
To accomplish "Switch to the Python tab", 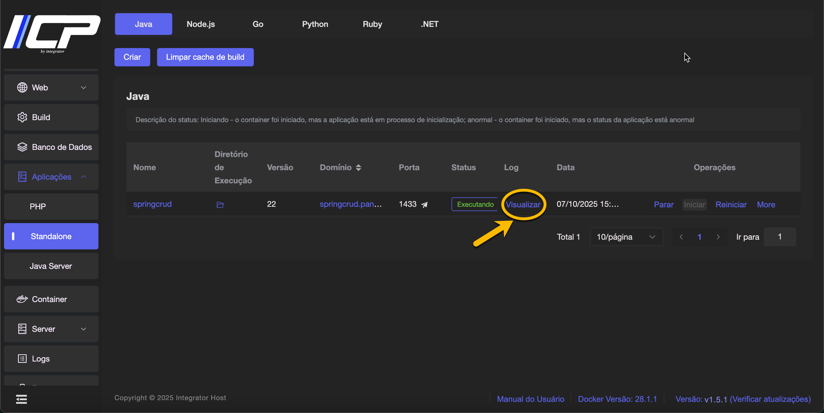I will click(315, 24).
